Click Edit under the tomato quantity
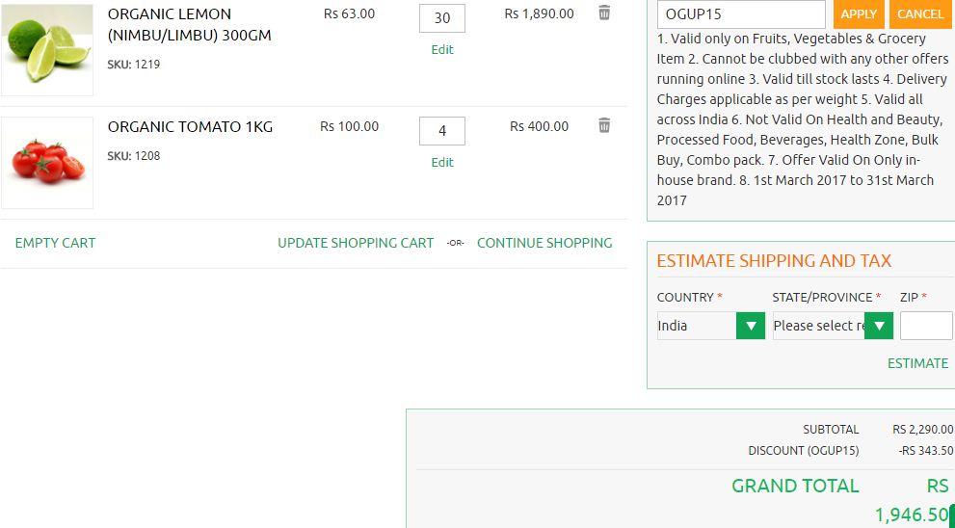Image resolution: width=955 pixels, height=528 pixels. tap(442, 163)
